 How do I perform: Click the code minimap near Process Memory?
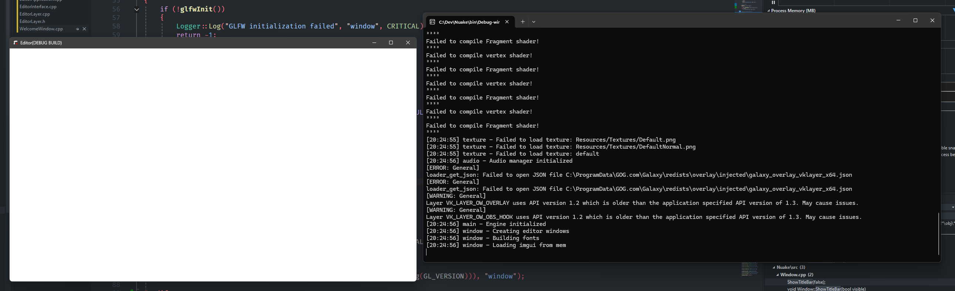[x=748, y=6]
